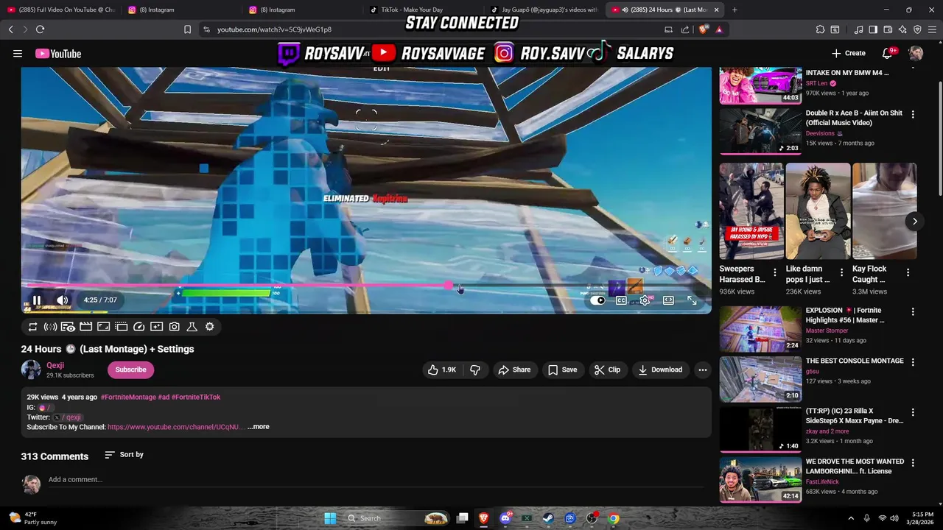Expand the description with ...more
Screen dimensions: 943x530
258,427
